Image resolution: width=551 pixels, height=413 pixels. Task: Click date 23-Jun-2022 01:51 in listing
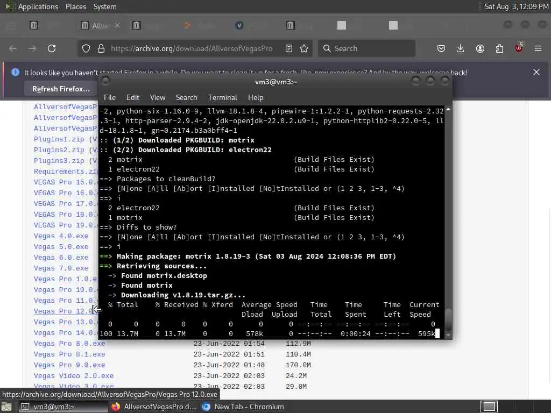229,354
